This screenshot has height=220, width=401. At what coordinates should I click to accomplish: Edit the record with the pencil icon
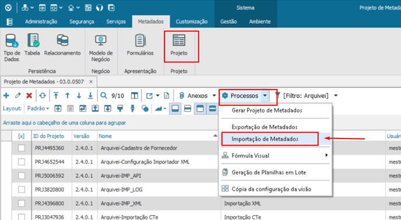pos(17,95)
